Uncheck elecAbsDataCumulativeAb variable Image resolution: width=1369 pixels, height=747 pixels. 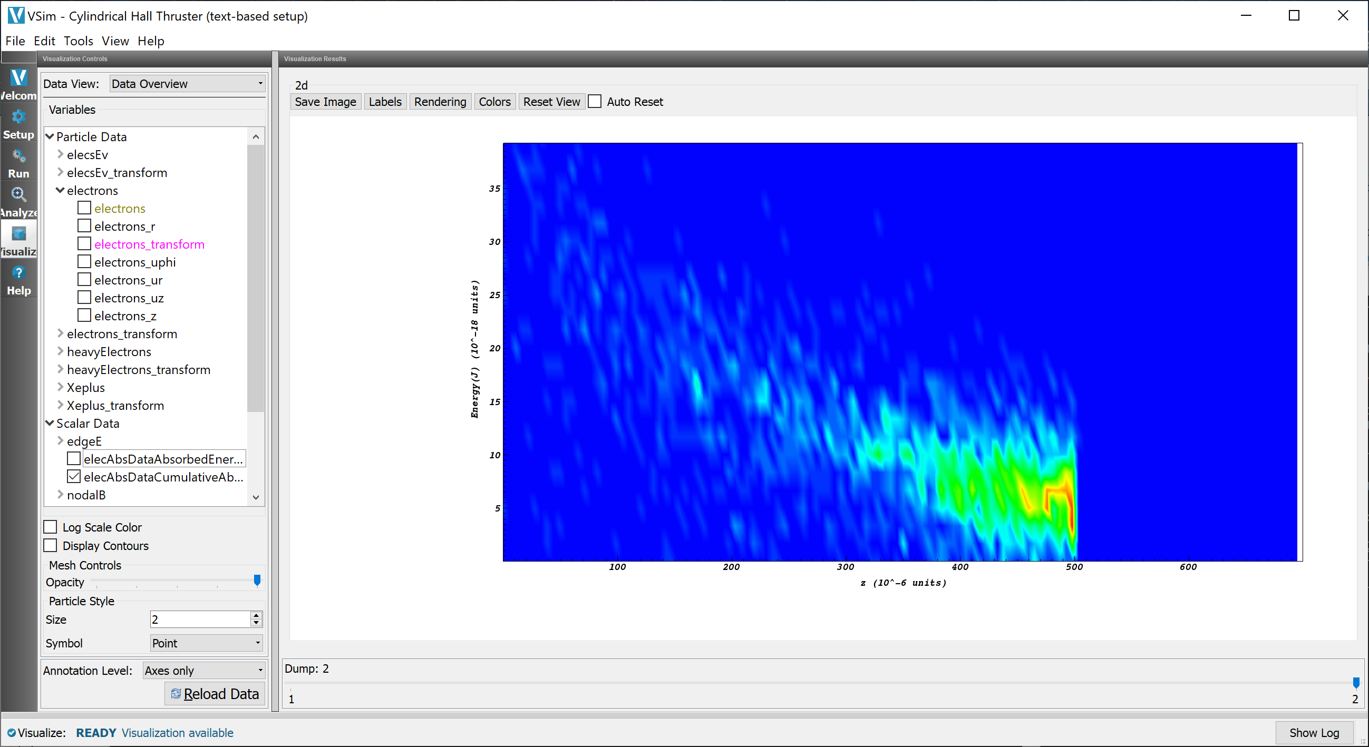point(74,476)
